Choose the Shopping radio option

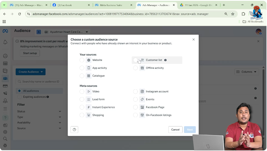point(82,115)
